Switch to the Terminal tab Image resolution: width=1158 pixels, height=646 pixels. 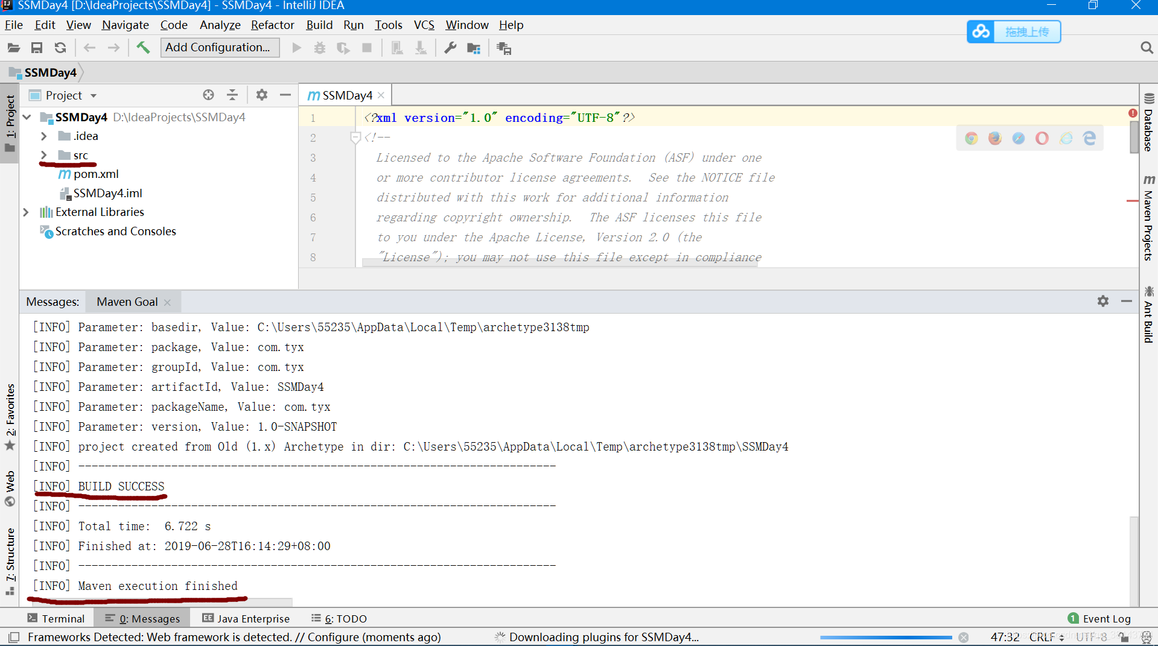(x=56, y=618)
